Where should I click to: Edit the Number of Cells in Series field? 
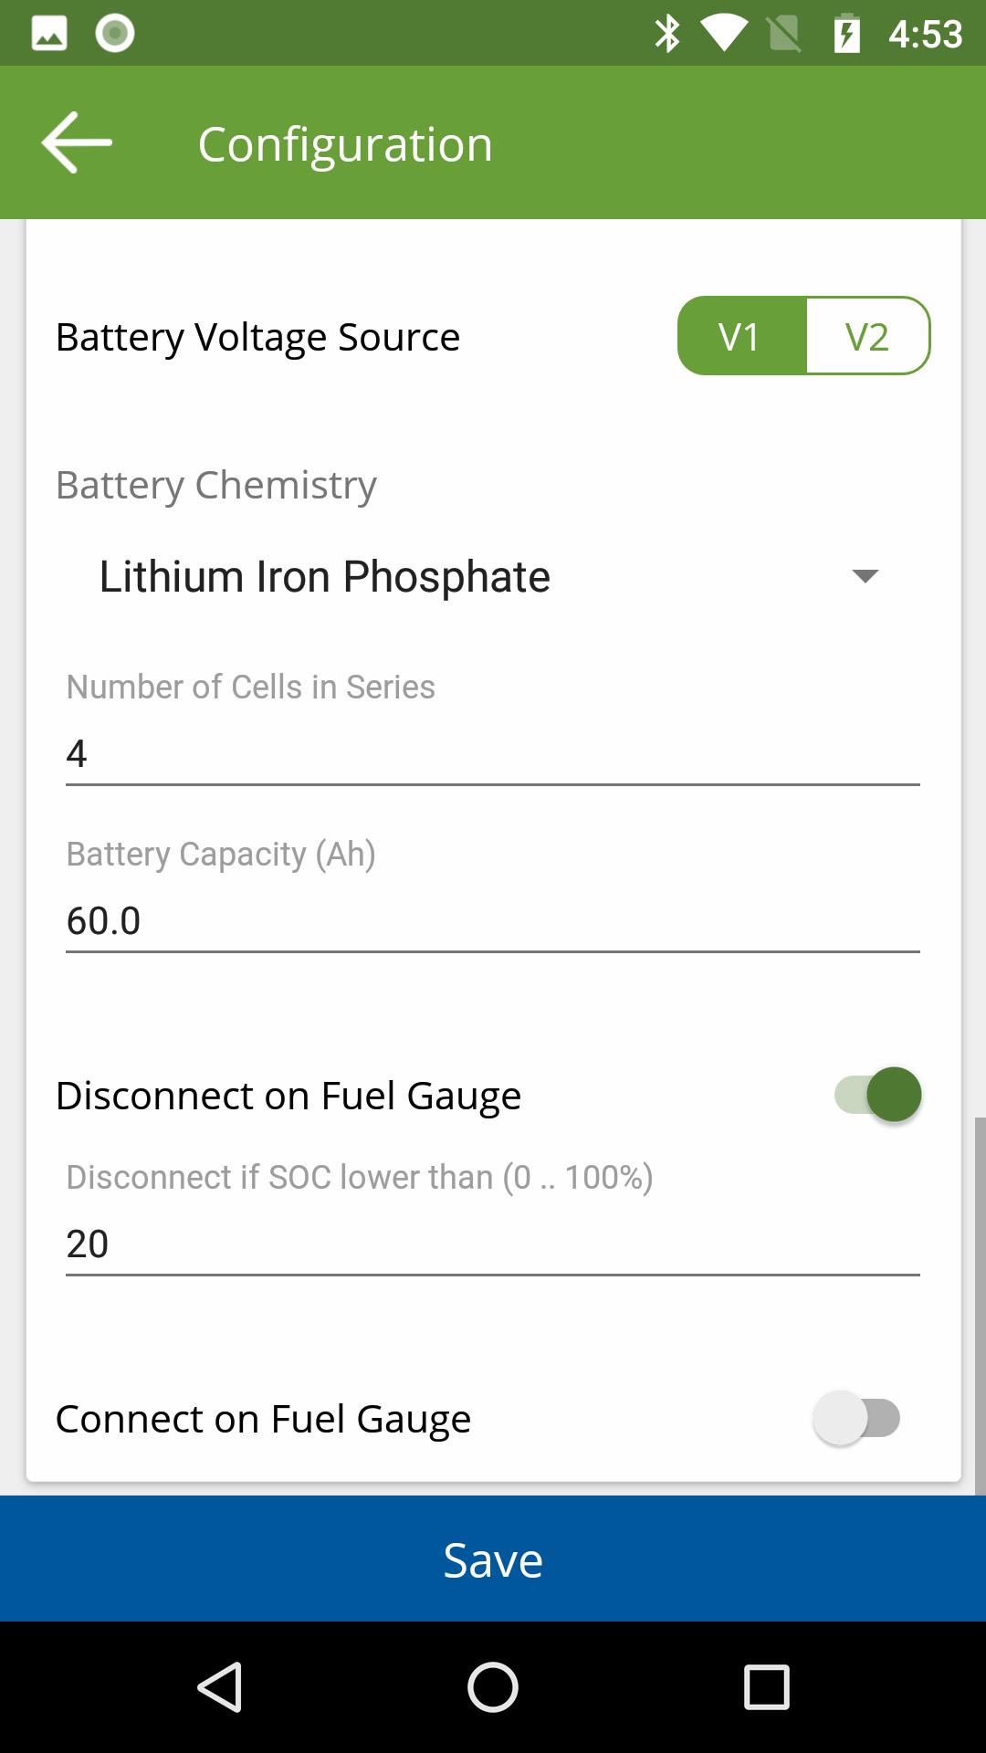pyautogui.click(x=493, y=754)
